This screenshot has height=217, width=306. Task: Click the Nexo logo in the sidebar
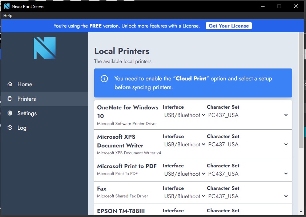[x=45, y=48]
